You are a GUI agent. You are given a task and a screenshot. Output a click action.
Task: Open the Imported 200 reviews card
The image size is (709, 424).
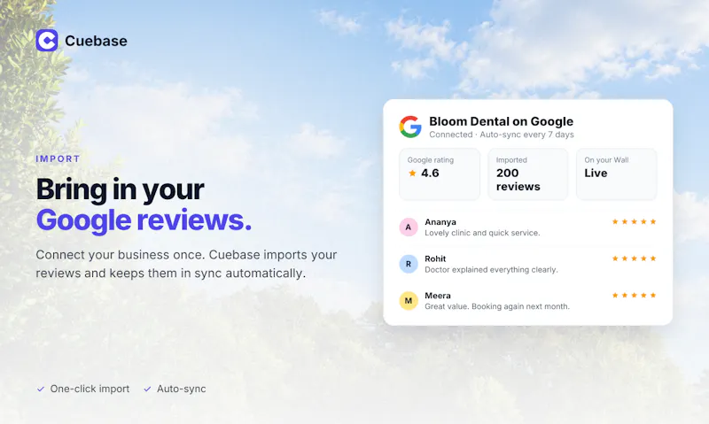click(527, 173)
